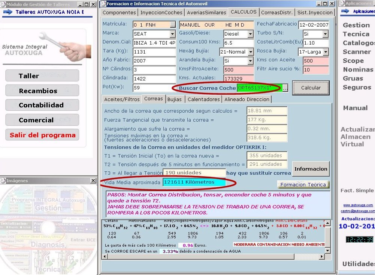Click Vida Media aproximada cyan field
375x275 pixels.
(x=194, y=182)
